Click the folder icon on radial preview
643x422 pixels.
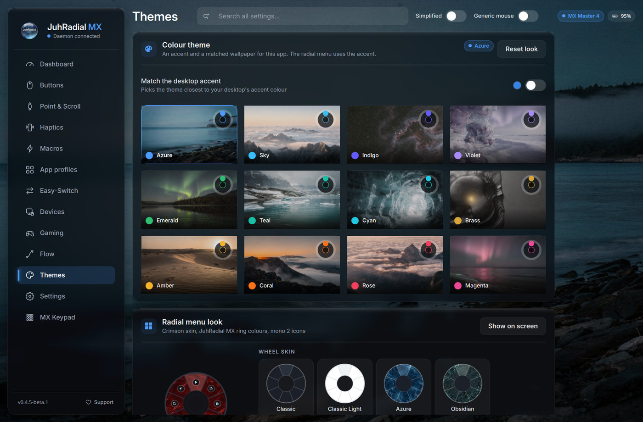[x=175, y=404]
